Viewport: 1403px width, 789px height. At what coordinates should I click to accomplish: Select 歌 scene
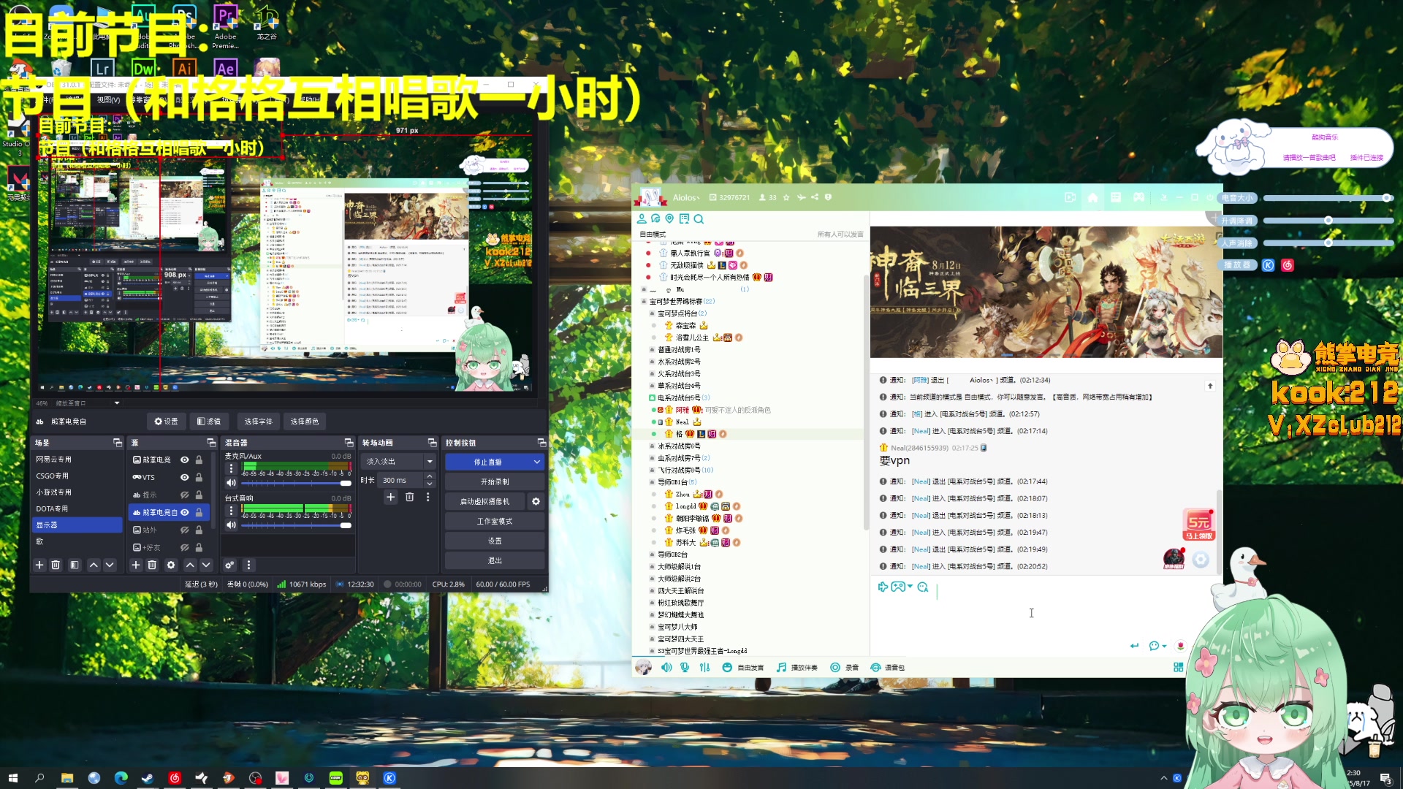point(77,541)
